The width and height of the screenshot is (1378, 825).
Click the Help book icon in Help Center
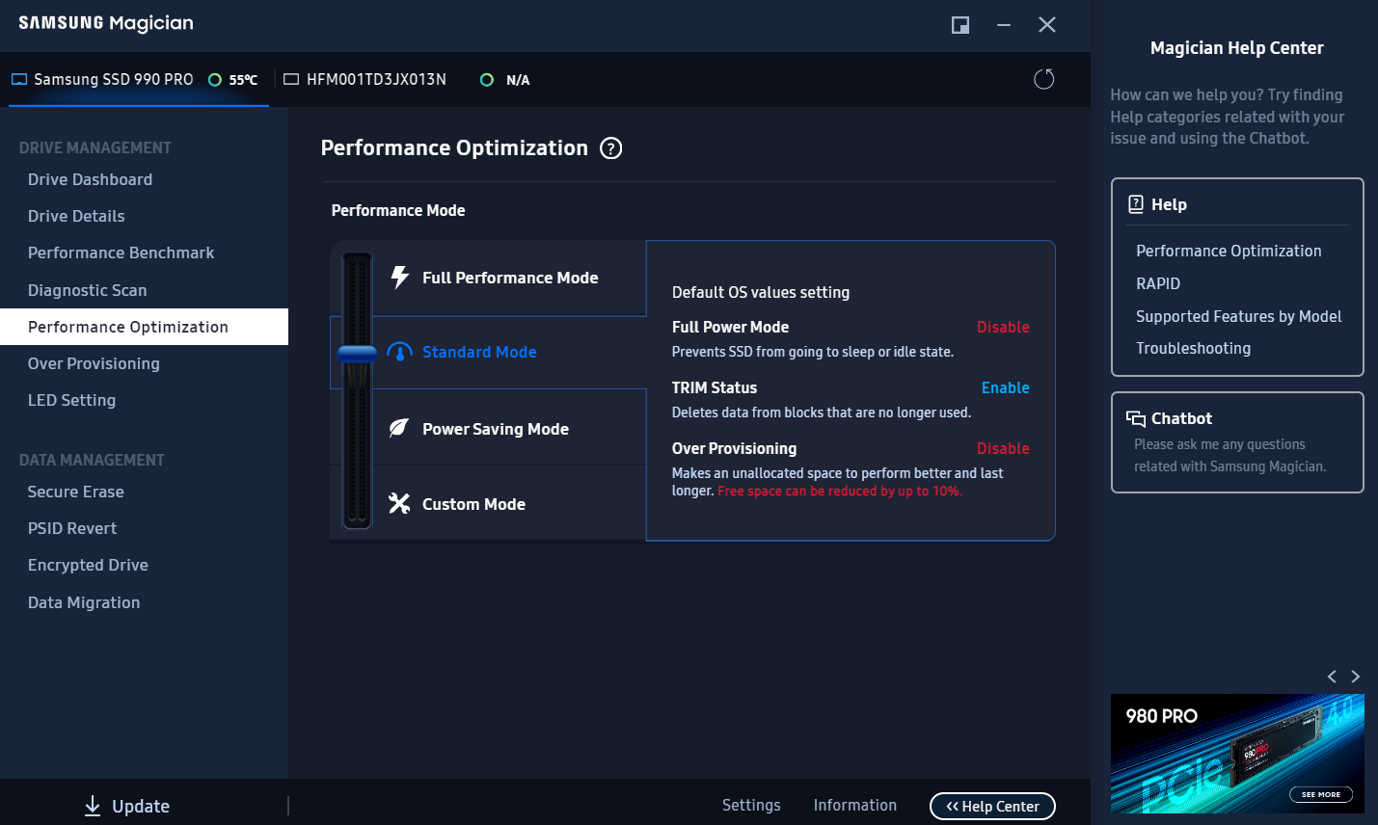(1136, 204)
